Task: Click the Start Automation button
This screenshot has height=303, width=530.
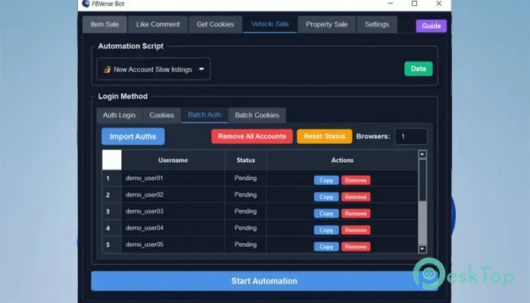Action: 264,281
